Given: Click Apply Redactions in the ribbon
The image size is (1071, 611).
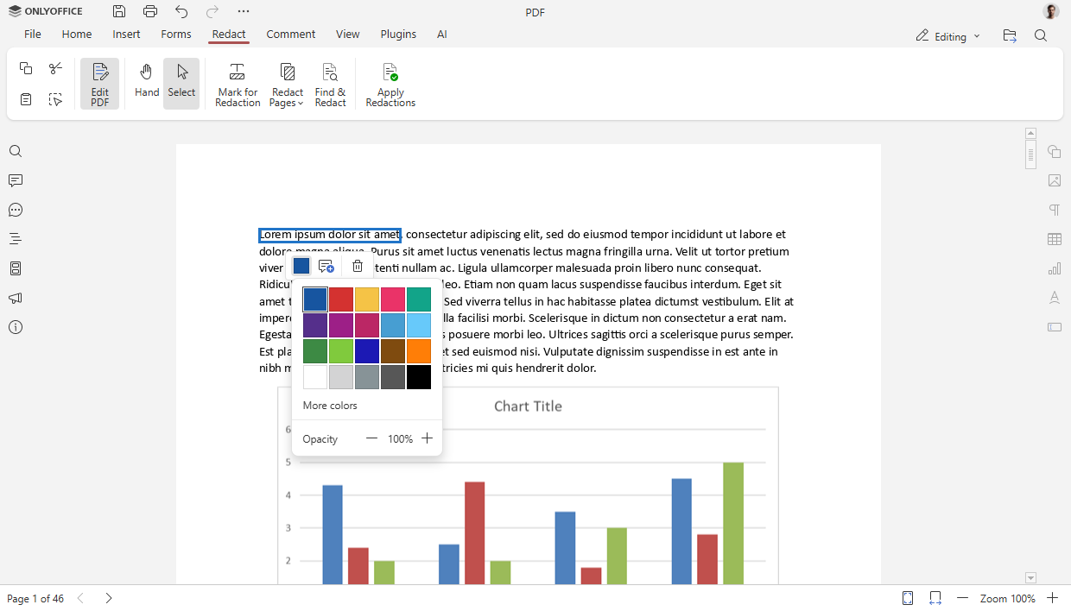Looking at the screenshot, I should pos(390,84).
